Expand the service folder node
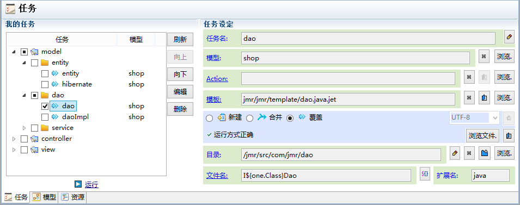Screen dimensions: 520x205 coord(24,128)
